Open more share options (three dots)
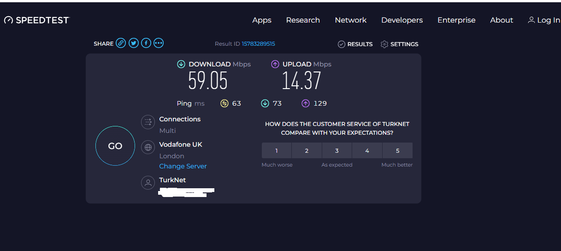The height and width of the screenshot is (251, 561). point(159,43)
